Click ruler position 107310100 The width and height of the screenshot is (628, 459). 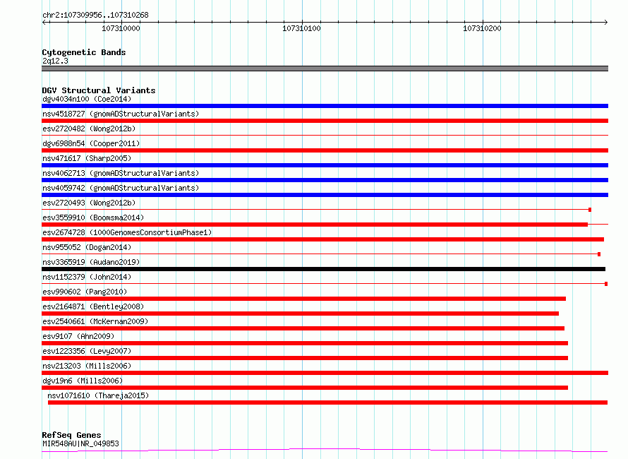tap(301, 28)
